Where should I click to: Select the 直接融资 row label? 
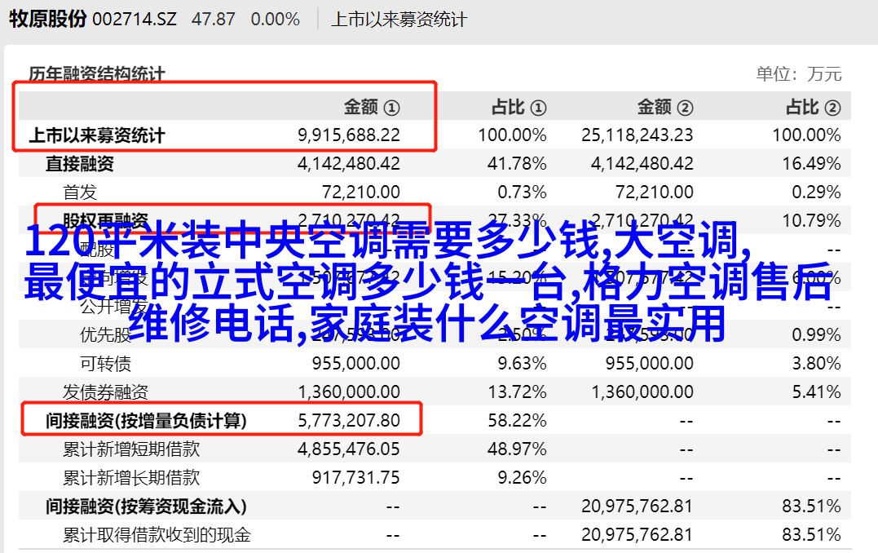coord(80,164)
